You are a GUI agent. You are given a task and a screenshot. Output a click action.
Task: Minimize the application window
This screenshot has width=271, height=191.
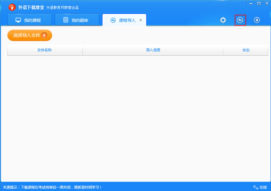coord(251,3)
